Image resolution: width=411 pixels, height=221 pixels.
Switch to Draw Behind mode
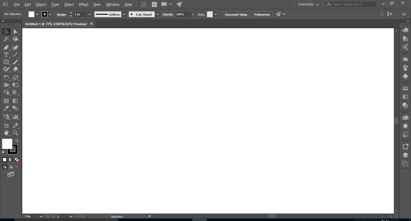pyautogui.click(x=11, y=167)
